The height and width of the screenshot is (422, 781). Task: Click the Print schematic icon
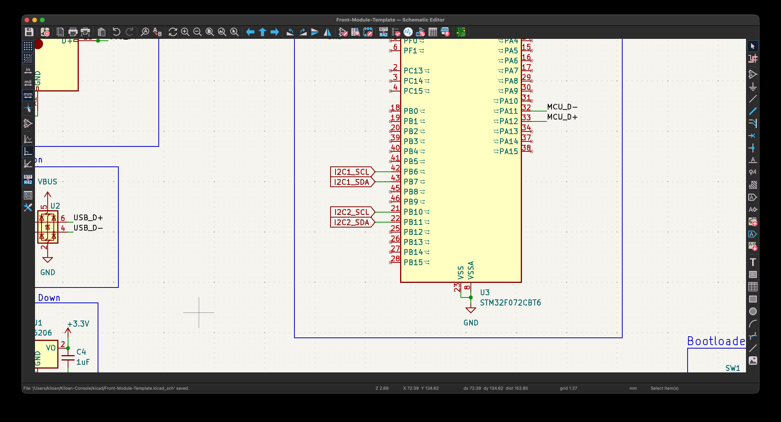coord(73,32)
